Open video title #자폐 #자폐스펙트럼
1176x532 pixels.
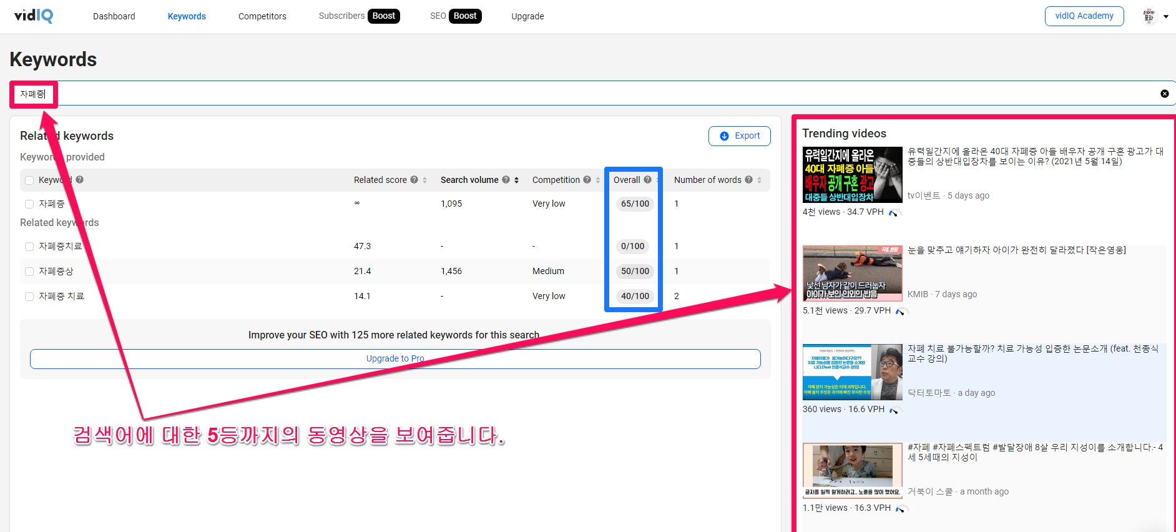(1035, 452)
